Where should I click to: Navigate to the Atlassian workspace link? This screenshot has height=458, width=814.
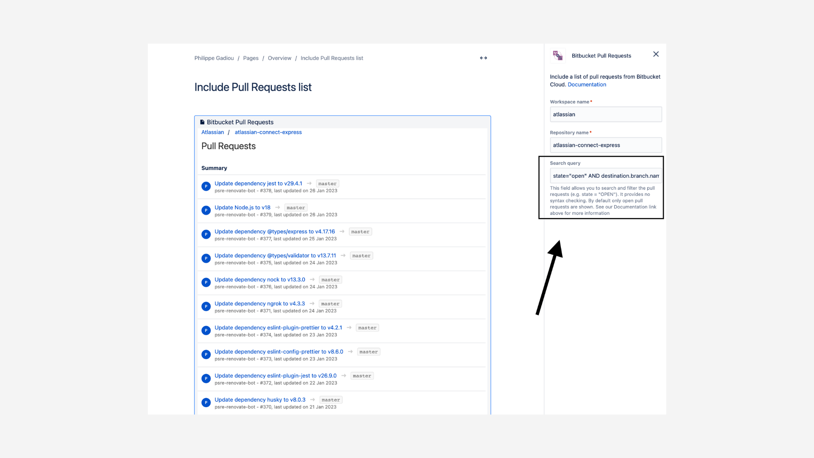tap(212, 132)
